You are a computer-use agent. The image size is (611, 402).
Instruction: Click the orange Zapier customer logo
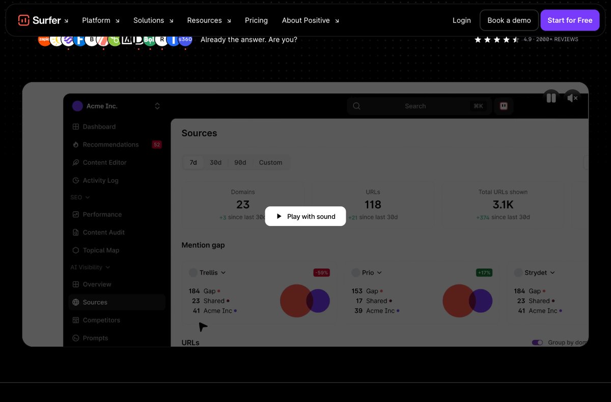coord(44,39)
